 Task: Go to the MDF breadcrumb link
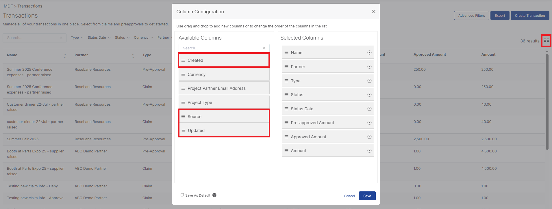click(8, 6)
